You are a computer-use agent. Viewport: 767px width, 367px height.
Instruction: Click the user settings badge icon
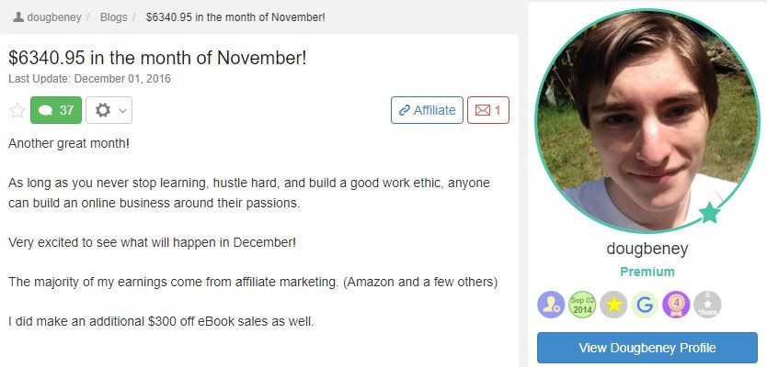[x=552, y=306]
